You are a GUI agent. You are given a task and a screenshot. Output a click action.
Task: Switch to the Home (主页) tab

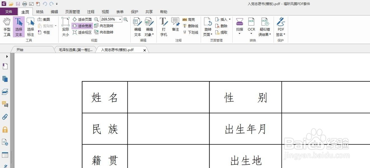[x=25, y=12]
